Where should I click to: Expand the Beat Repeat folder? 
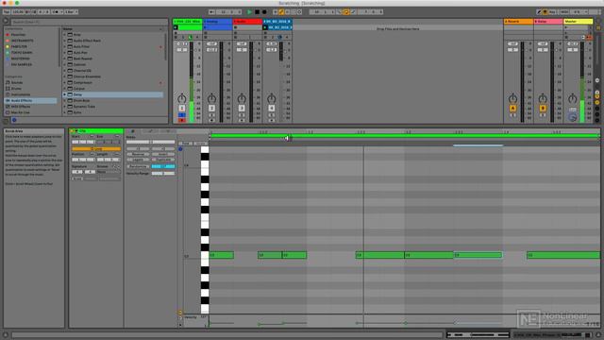(64, 59)
